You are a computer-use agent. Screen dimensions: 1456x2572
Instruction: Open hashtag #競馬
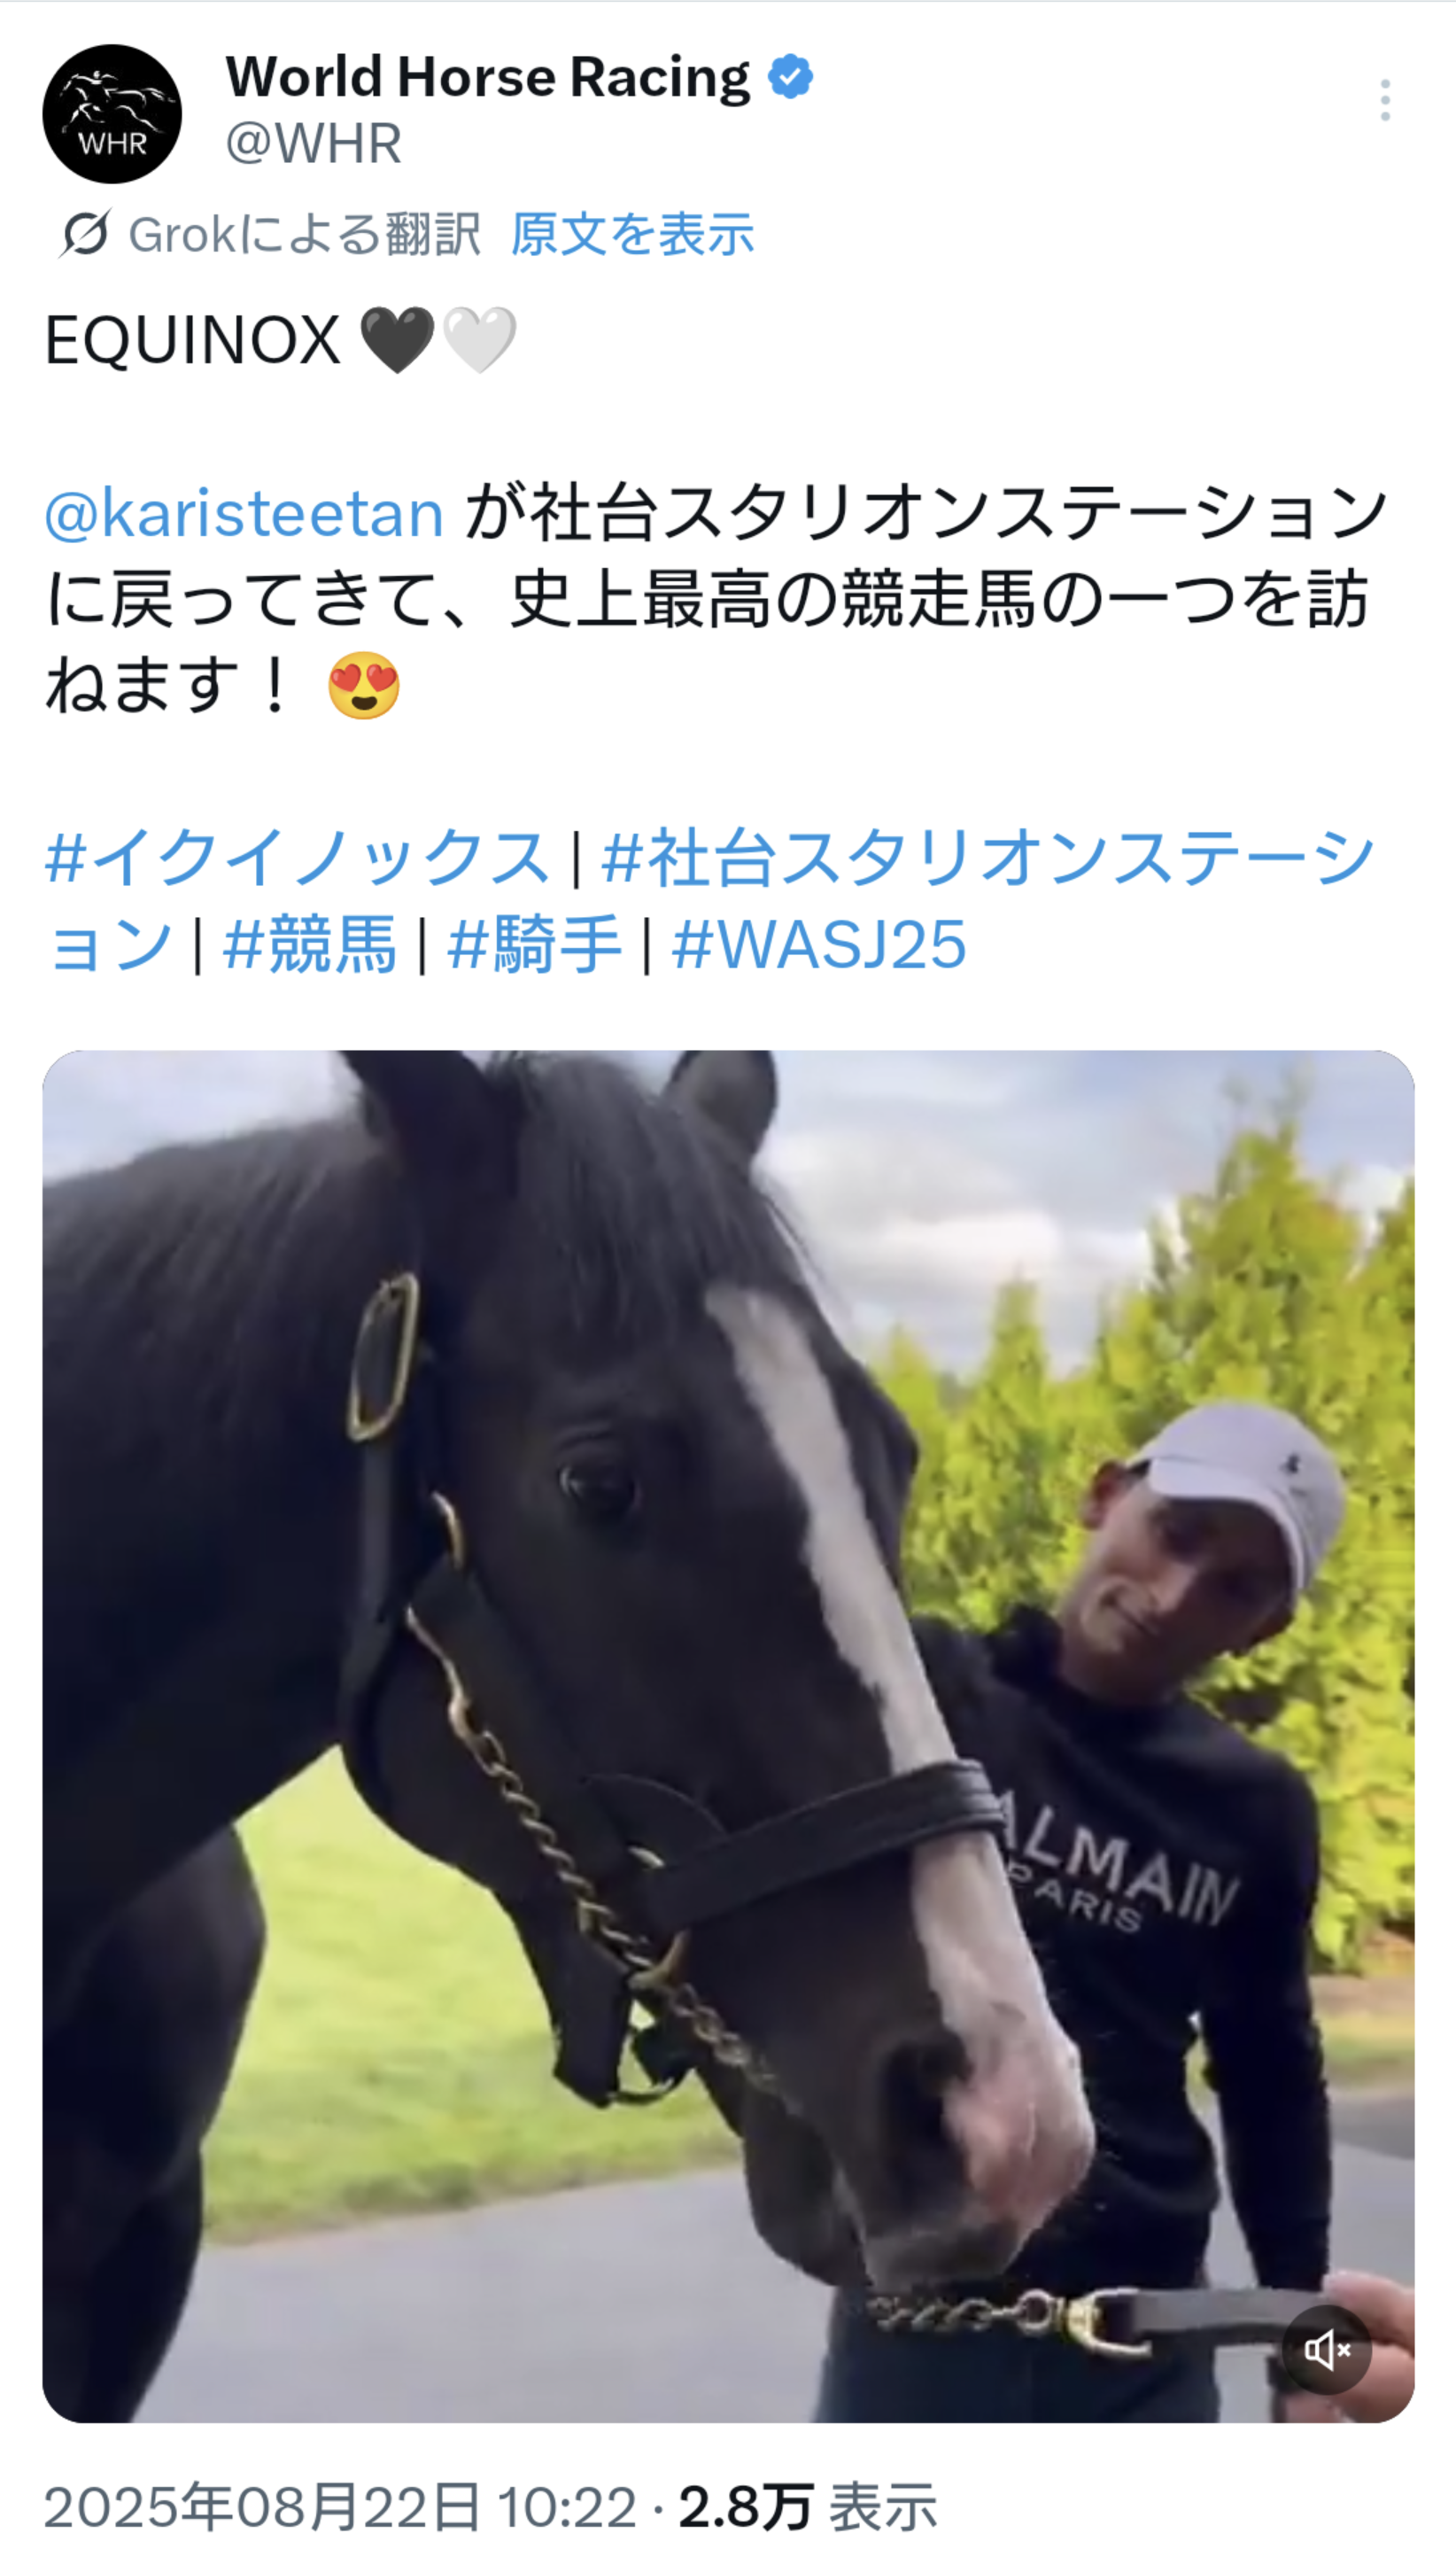pyautogui.click(x=309, y=944)
